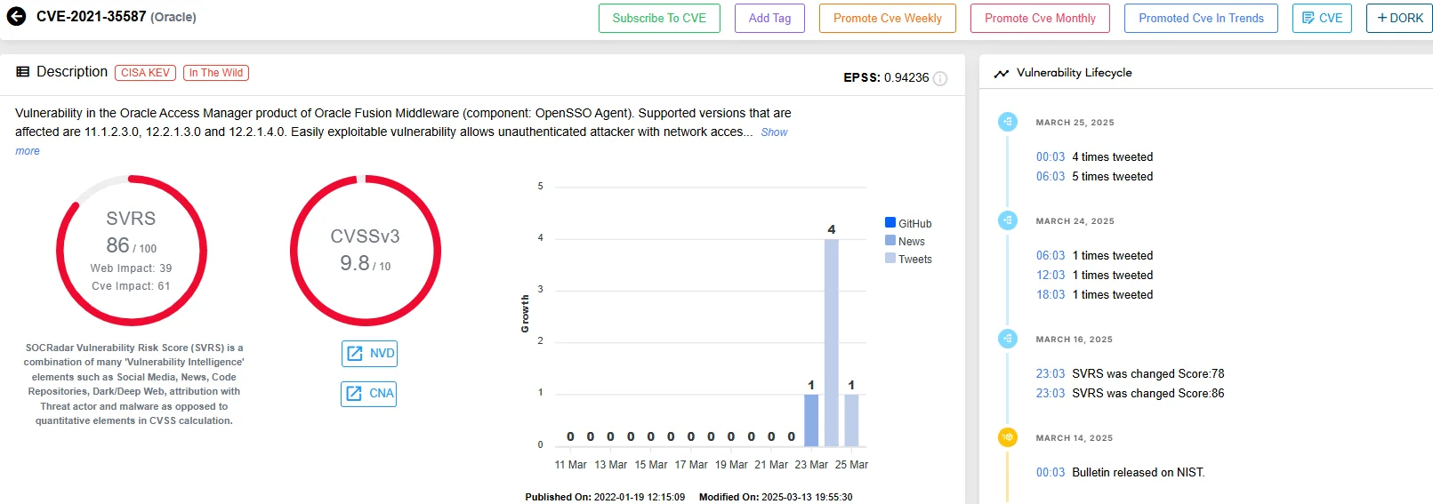Click the CISA KEV tag
Image resolution: width=1433 pixels, height=504 pixels.
(145, 73)
